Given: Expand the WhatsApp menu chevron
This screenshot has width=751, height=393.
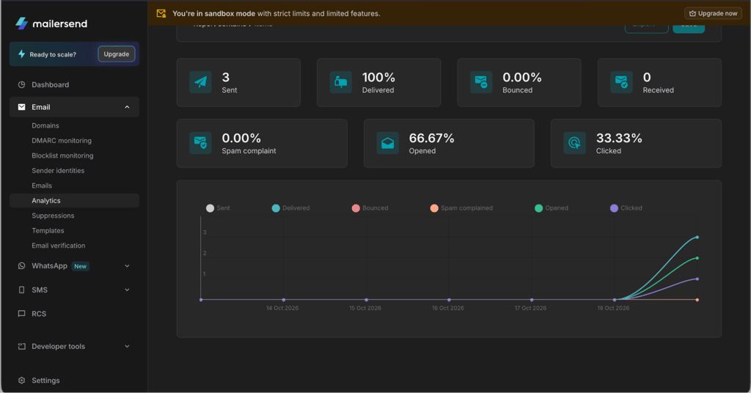Looking at the screenshot, I should point(127,265).
